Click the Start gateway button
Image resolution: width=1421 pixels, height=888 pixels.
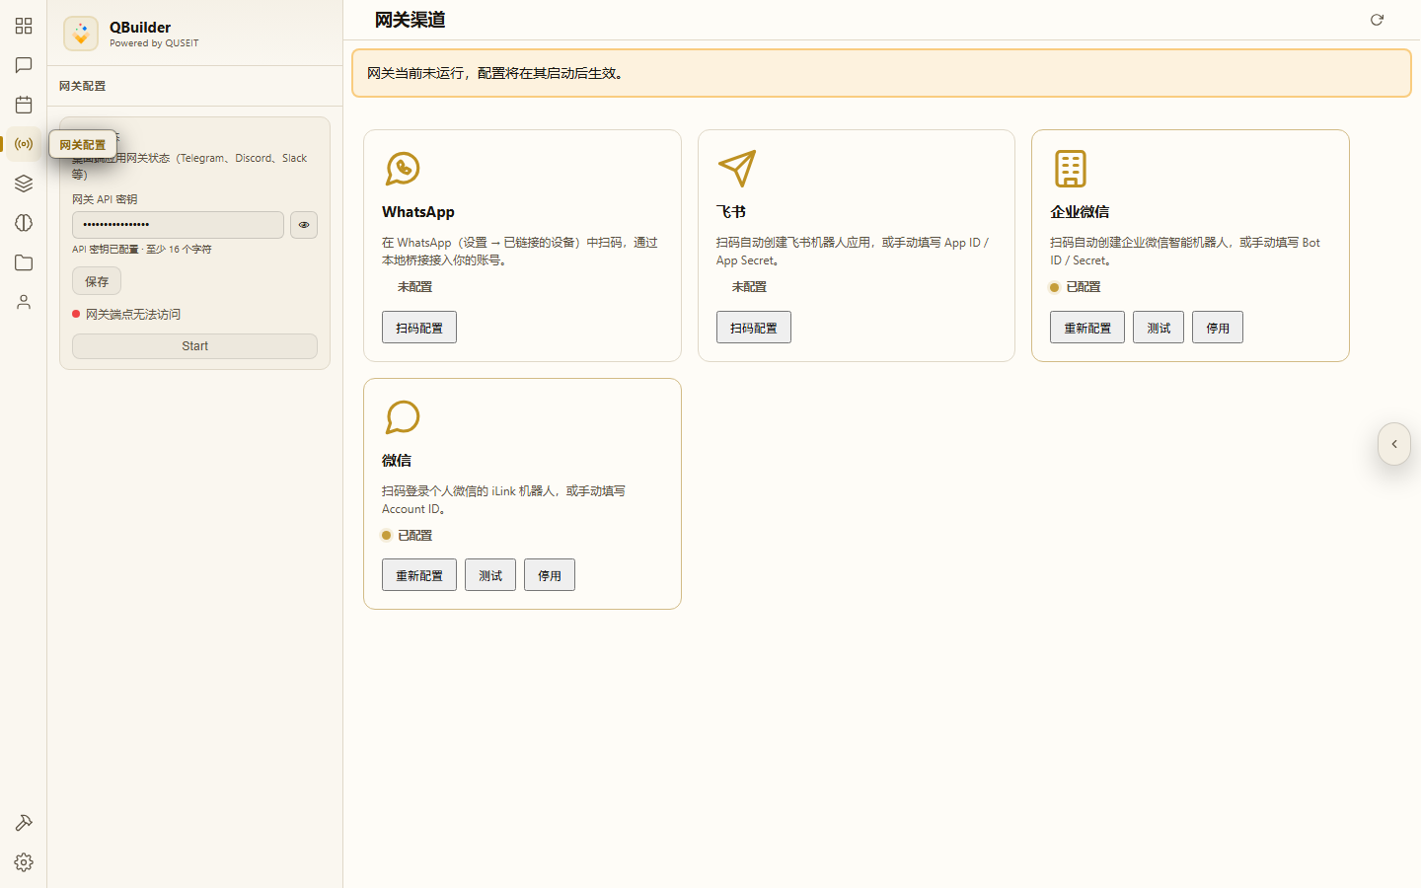[194, 346]
